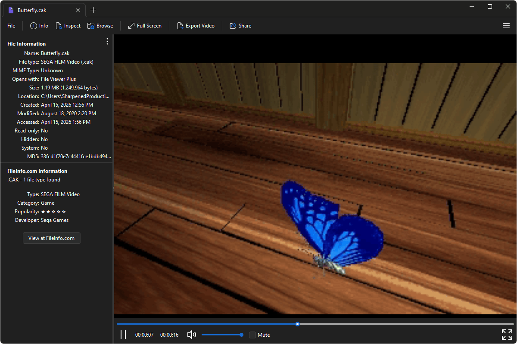517x344 pixels.
Task: Pause the butterfly video playback
Action: pos(123,335)
